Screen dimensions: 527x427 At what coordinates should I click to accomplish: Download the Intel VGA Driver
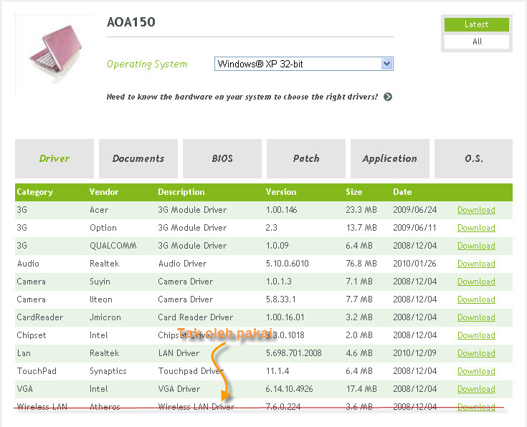pyautogui.click(x=476, y=389)
